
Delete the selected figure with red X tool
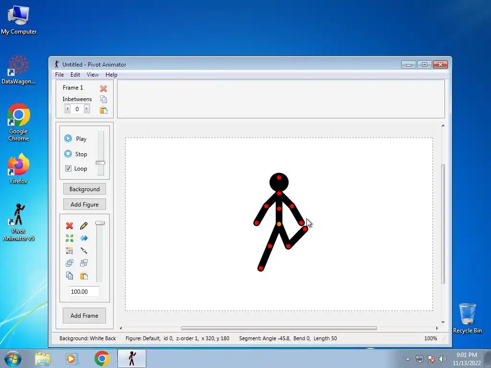(70, 226)
